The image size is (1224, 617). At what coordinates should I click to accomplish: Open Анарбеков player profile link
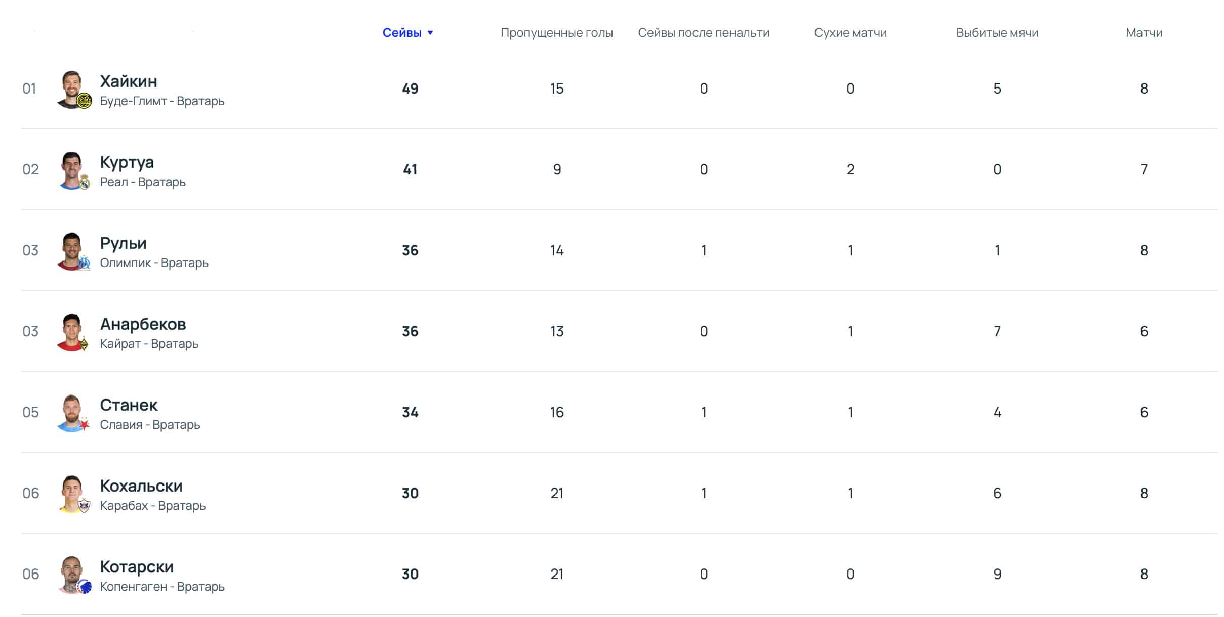pos(143,324)
